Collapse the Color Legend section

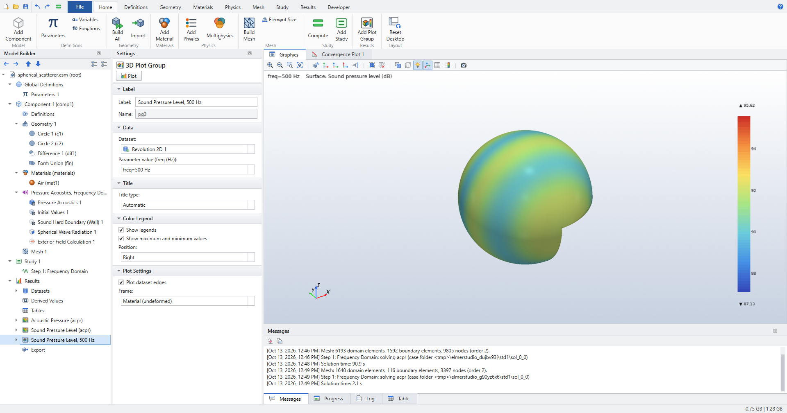(119, 219)
